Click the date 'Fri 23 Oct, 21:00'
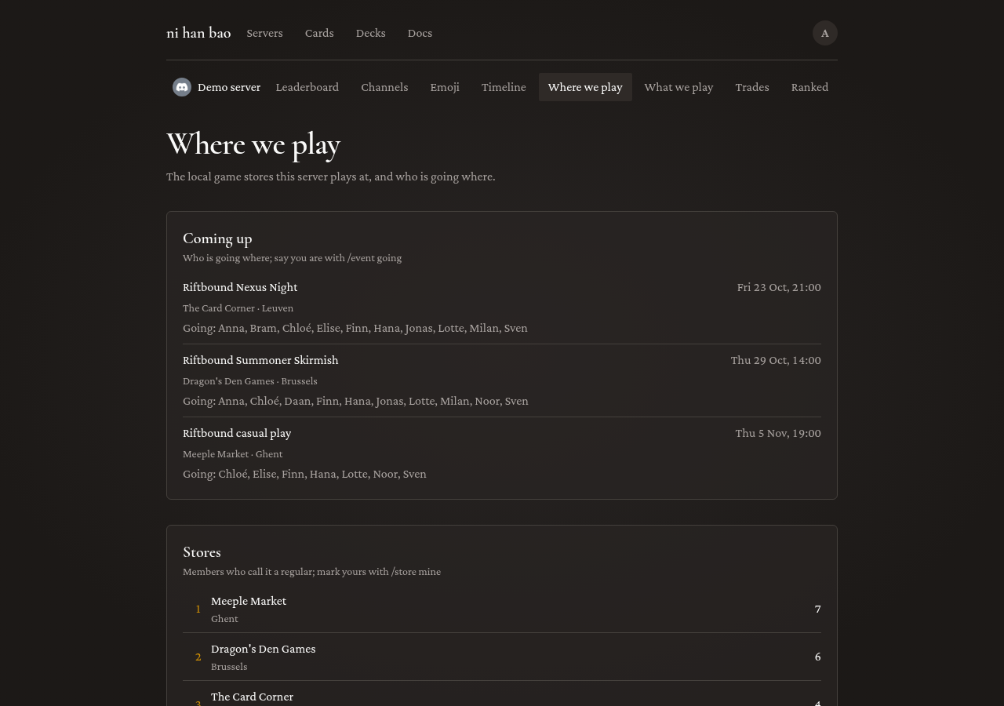 click(779, 287)
